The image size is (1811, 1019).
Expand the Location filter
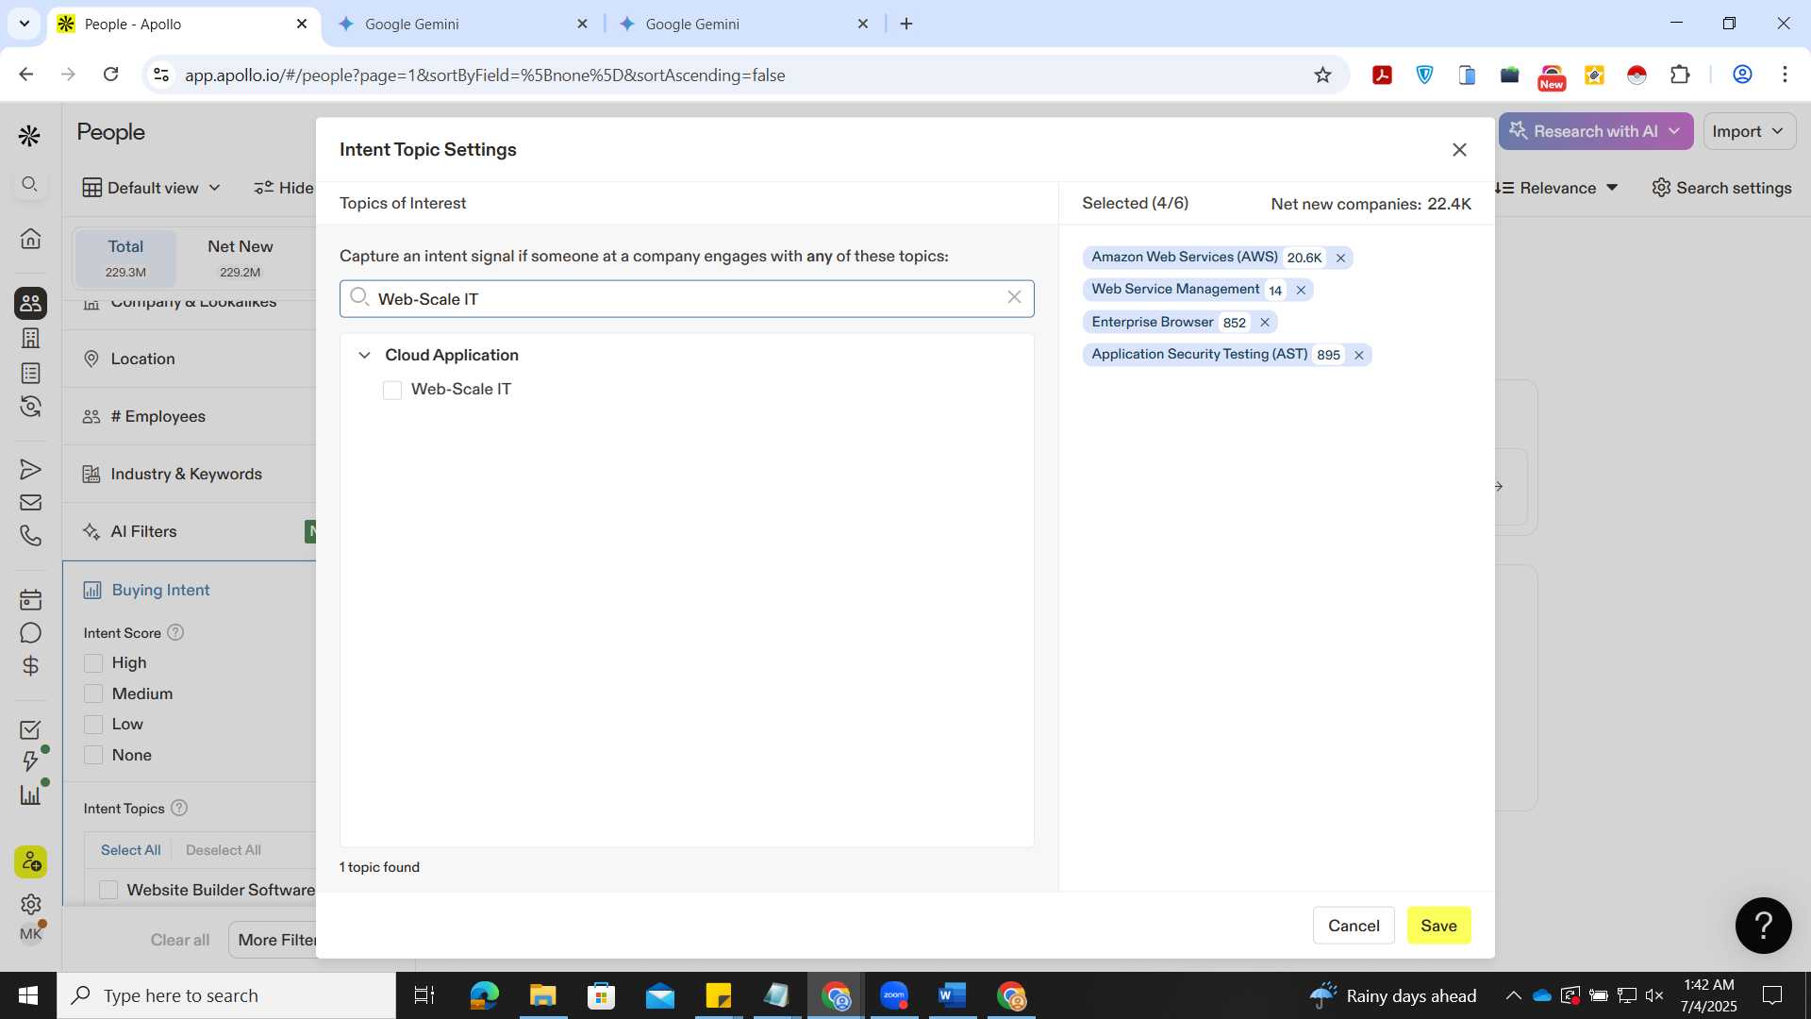pos(189,359)
